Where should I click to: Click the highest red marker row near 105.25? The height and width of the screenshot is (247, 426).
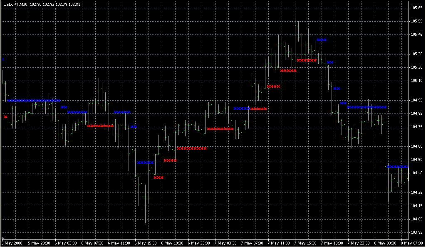click(x=307, y=60)
